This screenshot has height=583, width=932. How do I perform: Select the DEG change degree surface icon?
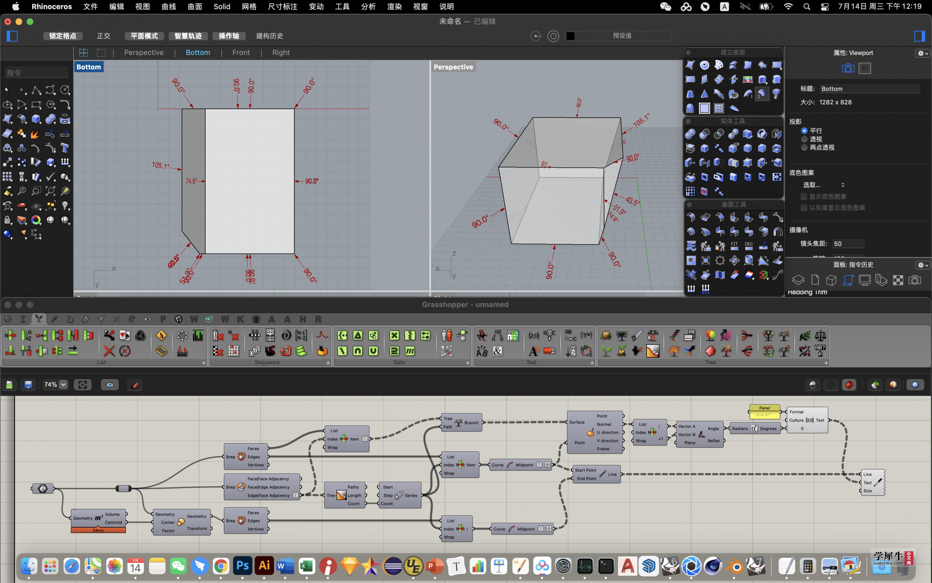pyautogui.click(x=748, y=246)
